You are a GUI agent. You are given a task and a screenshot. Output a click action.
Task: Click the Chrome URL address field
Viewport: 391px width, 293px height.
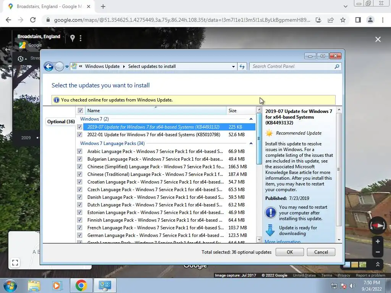pos(182,20)
